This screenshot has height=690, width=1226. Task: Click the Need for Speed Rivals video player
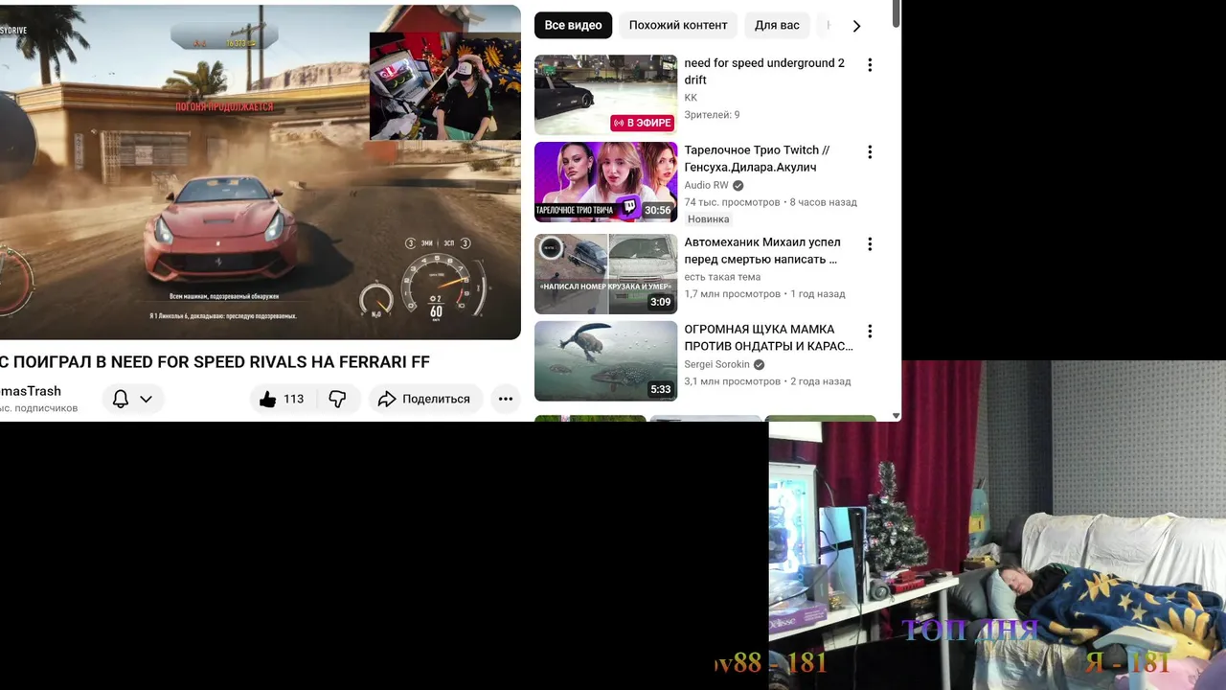[x=260, y=172]
